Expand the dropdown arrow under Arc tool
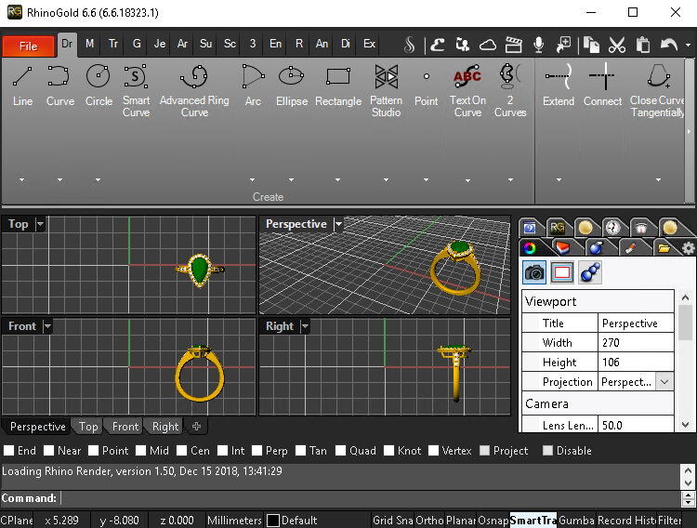This screenshot has width=697, height=528. pos(252,180)
